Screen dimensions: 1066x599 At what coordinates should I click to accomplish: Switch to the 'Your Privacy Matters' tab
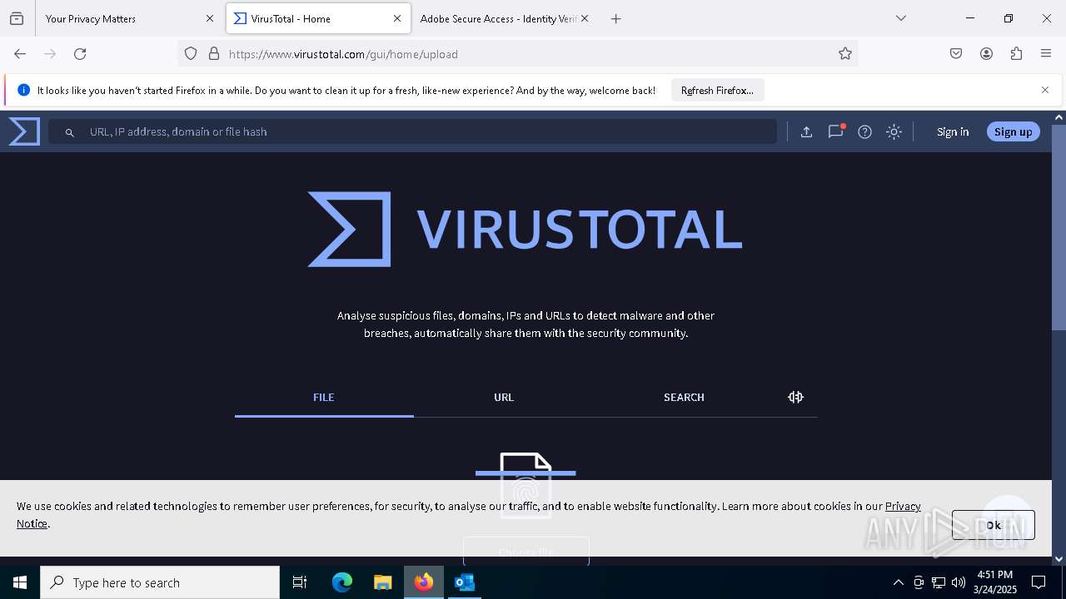(129, 18)
